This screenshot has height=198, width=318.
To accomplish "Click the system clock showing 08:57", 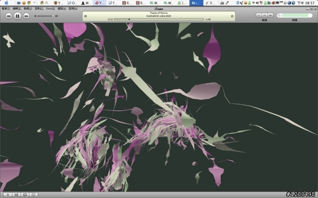I will click(x=306, y=3).
